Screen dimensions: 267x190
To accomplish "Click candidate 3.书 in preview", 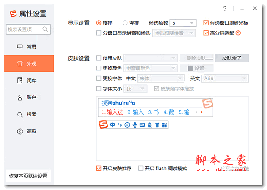I will click(153, 112).
